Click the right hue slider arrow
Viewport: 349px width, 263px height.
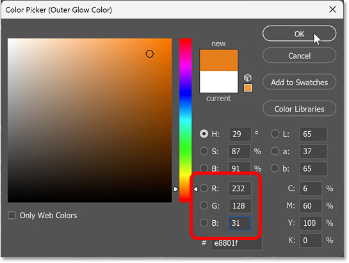(x=195, y=189)
